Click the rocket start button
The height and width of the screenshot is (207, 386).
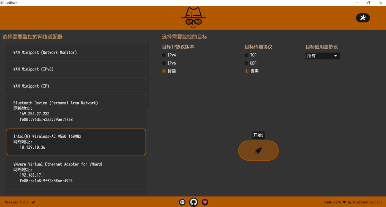pyautogui.click(x=258, y=151)
